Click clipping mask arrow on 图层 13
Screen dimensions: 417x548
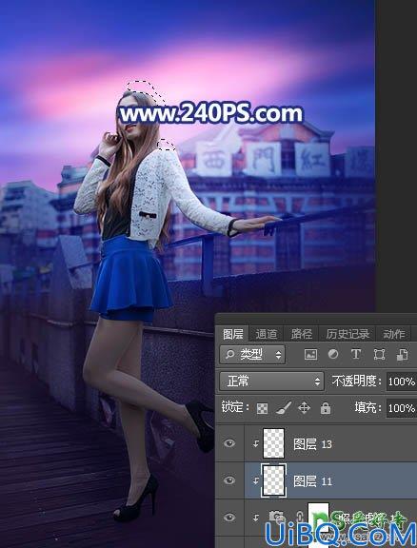pyautogui.click(x=256, y=444)
